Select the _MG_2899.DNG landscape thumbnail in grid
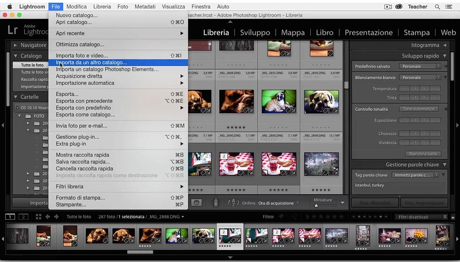This screenshot has height=262, width=460. pyautogui.click(x=321, y=164)
